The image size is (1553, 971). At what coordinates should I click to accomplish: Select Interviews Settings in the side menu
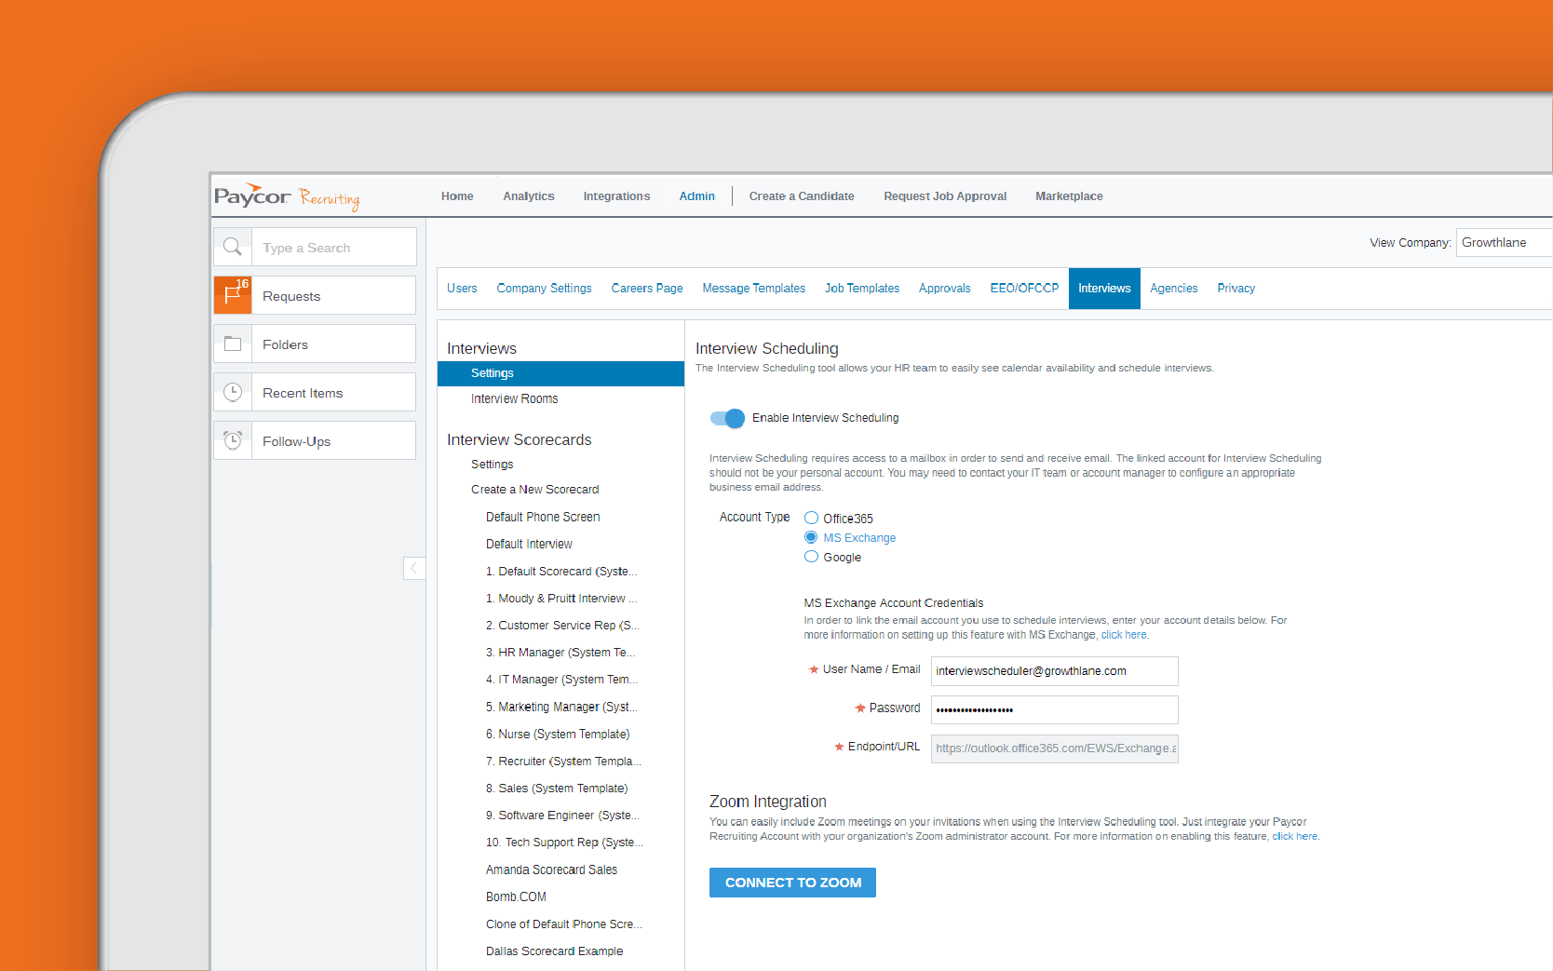pyautogui.click(x=560, y=373)
